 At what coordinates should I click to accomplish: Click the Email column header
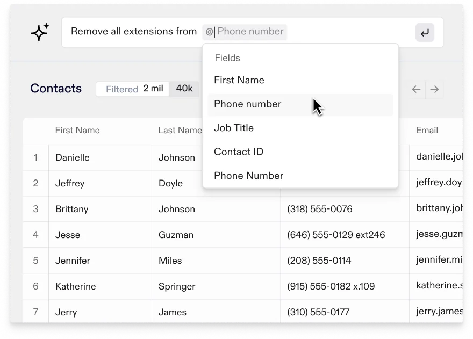pyautogui.click(x=427, y=131)
